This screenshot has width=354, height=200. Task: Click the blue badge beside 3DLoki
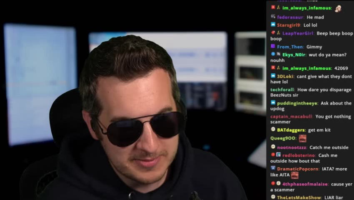[273, 76]
